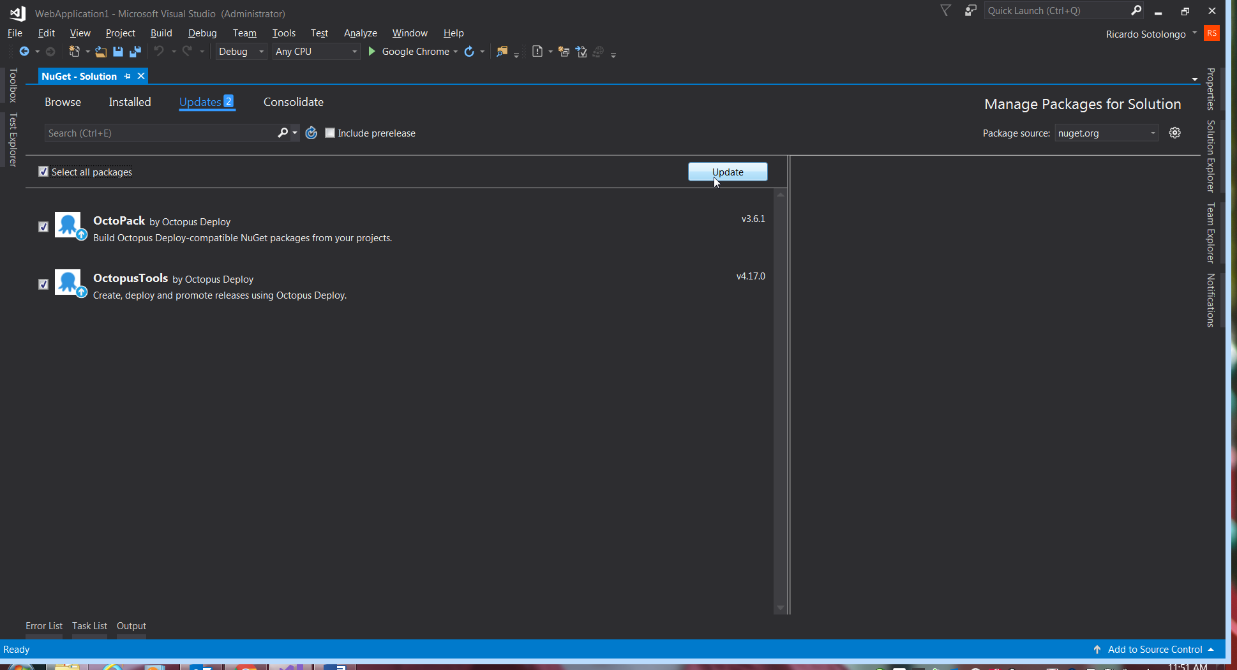Click the Update button
Viewport: 1237px width, 670px height.
coord(728,172)
